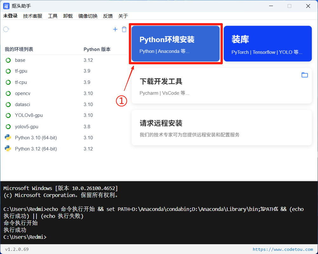Select the opencv environment row
The height and width of the screenshot is (254, 318).
[65, 93]
